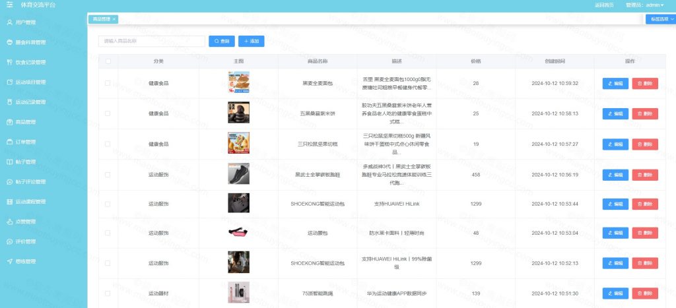
Task: Tick the checkbox for 黑麦全麦面包 row
Action: pyautogui.click(x=108, y=83)
